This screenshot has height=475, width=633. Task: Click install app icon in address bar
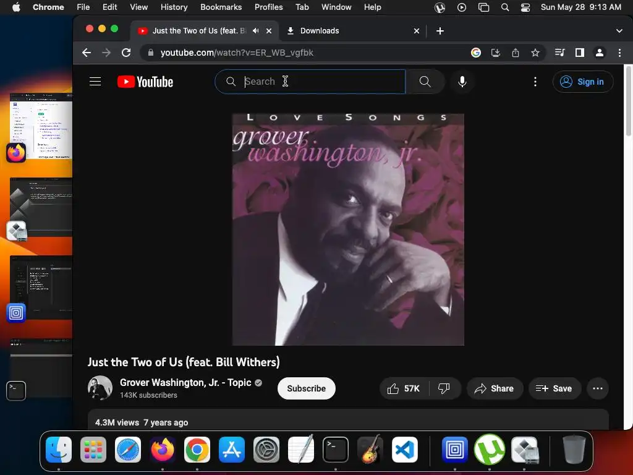(x=496, y=53)
